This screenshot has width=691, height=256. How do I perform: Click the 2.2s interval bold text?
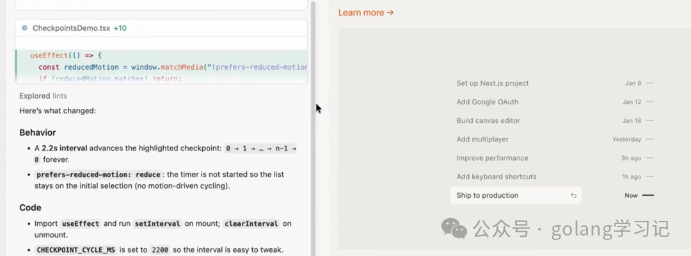65,148
